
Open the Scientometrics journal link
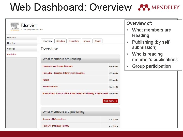(x=50, y=87)
